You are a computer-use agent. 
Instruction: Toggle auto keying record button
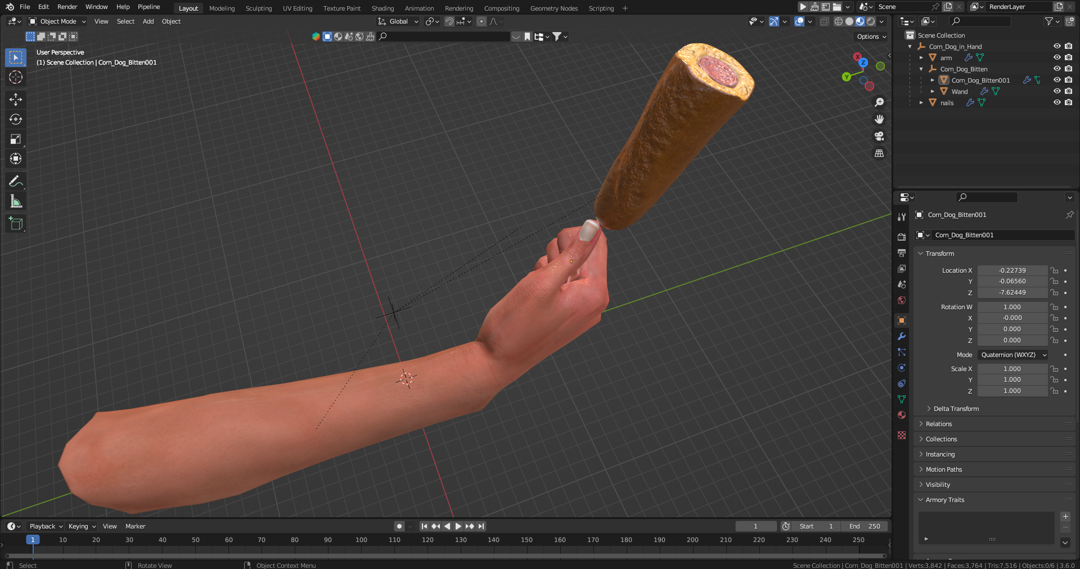[399, 526]
